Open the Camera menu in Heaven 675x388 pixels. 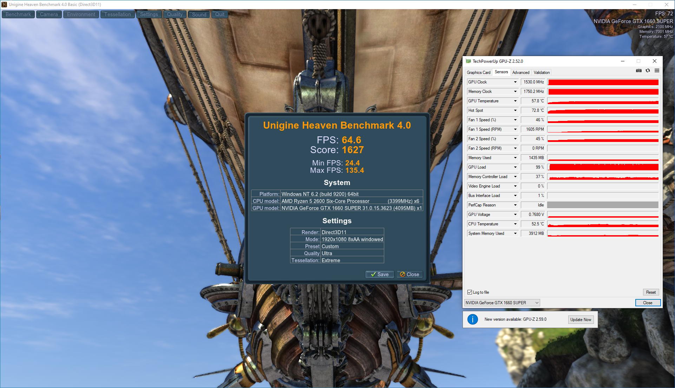[x=49, y=14]
